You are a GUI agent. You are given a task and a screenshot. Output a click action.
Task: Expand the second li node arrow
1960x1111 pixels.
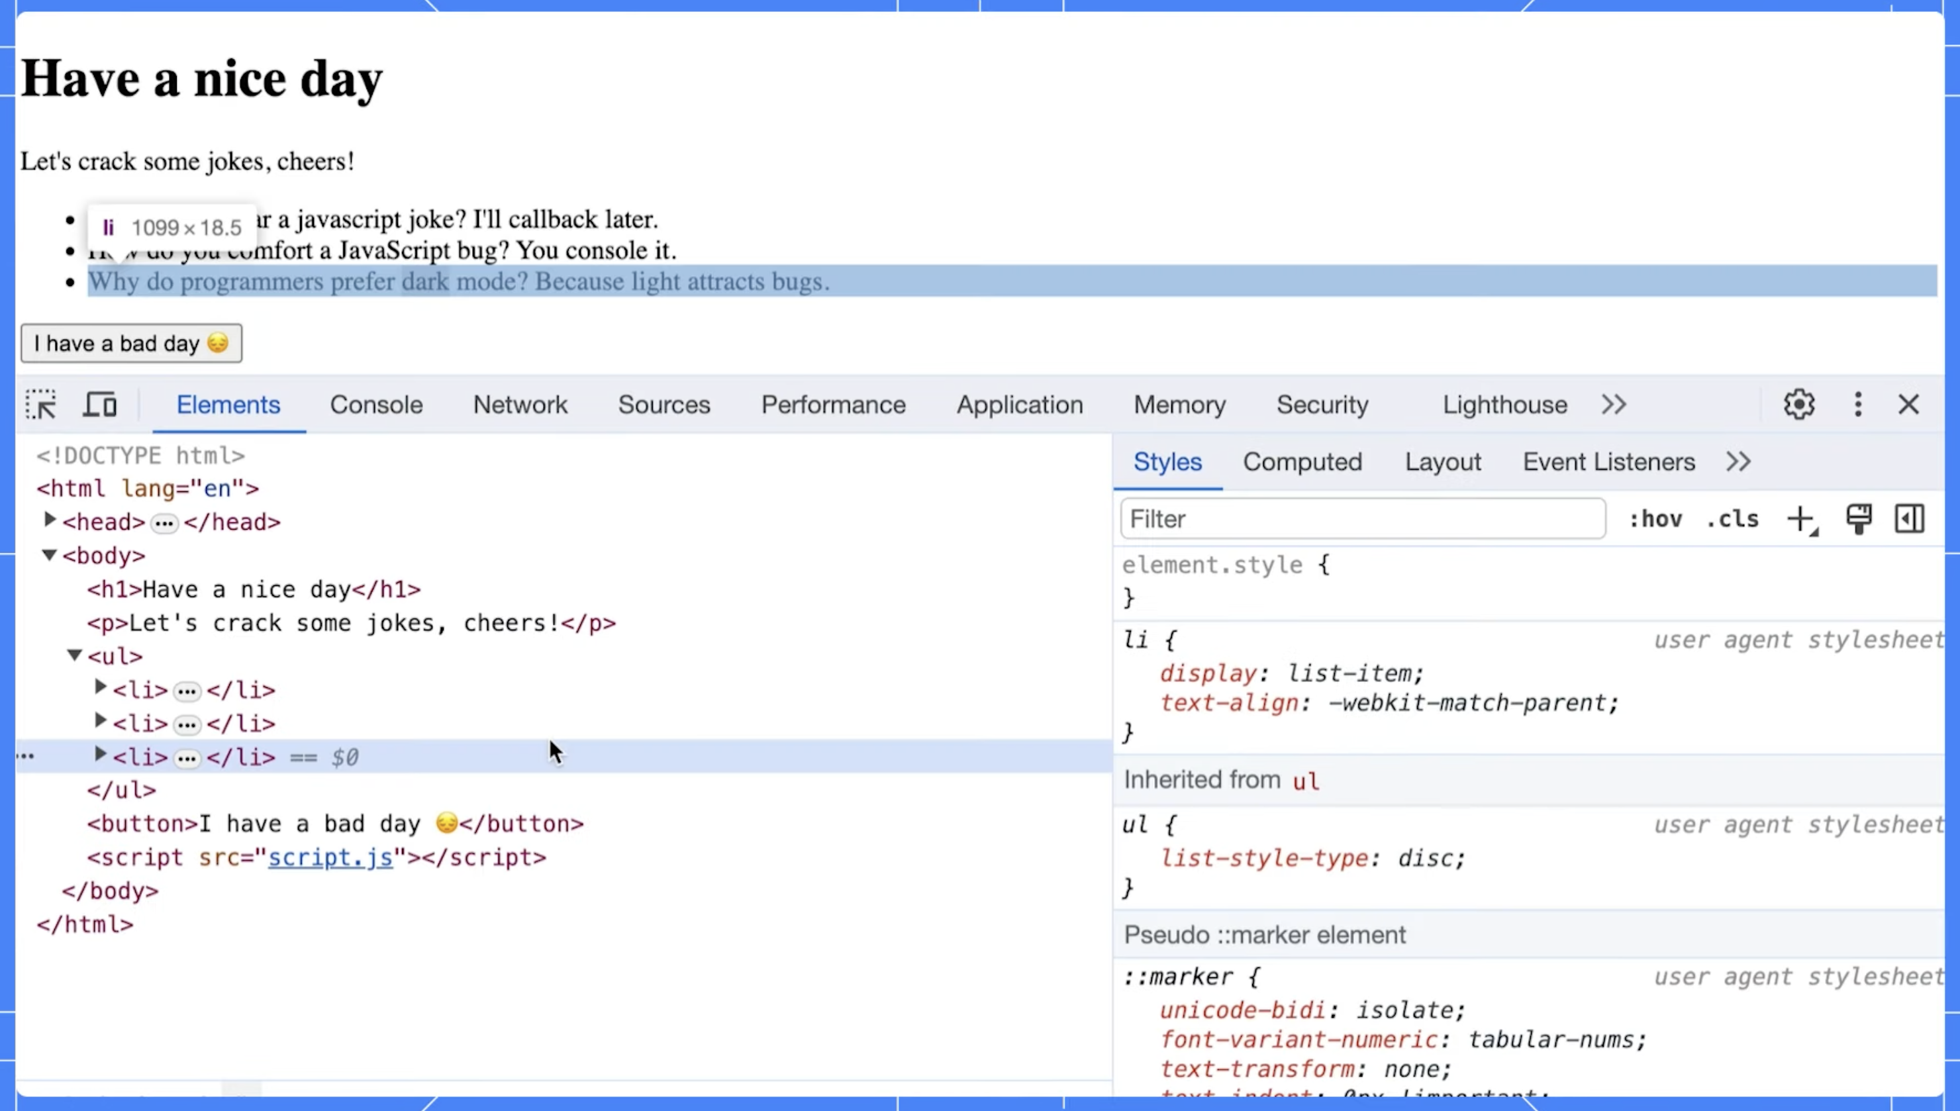pyautogui.click(x=100, y=721)
